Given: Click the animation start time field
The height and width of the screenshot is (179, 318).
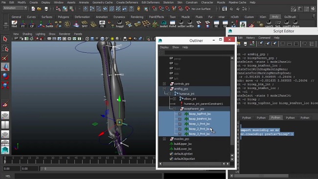Looking at the screenshot, I should [x=11, y=168].
